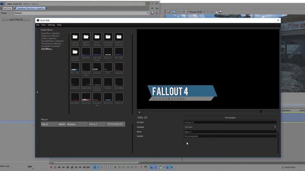Open the Template dropdown showing Direction
Screen dimensions: 305x171
pos(230,127)
